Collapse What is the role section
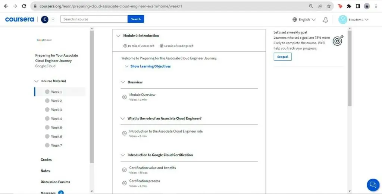The image size is (382, 194). click(123, 119)
